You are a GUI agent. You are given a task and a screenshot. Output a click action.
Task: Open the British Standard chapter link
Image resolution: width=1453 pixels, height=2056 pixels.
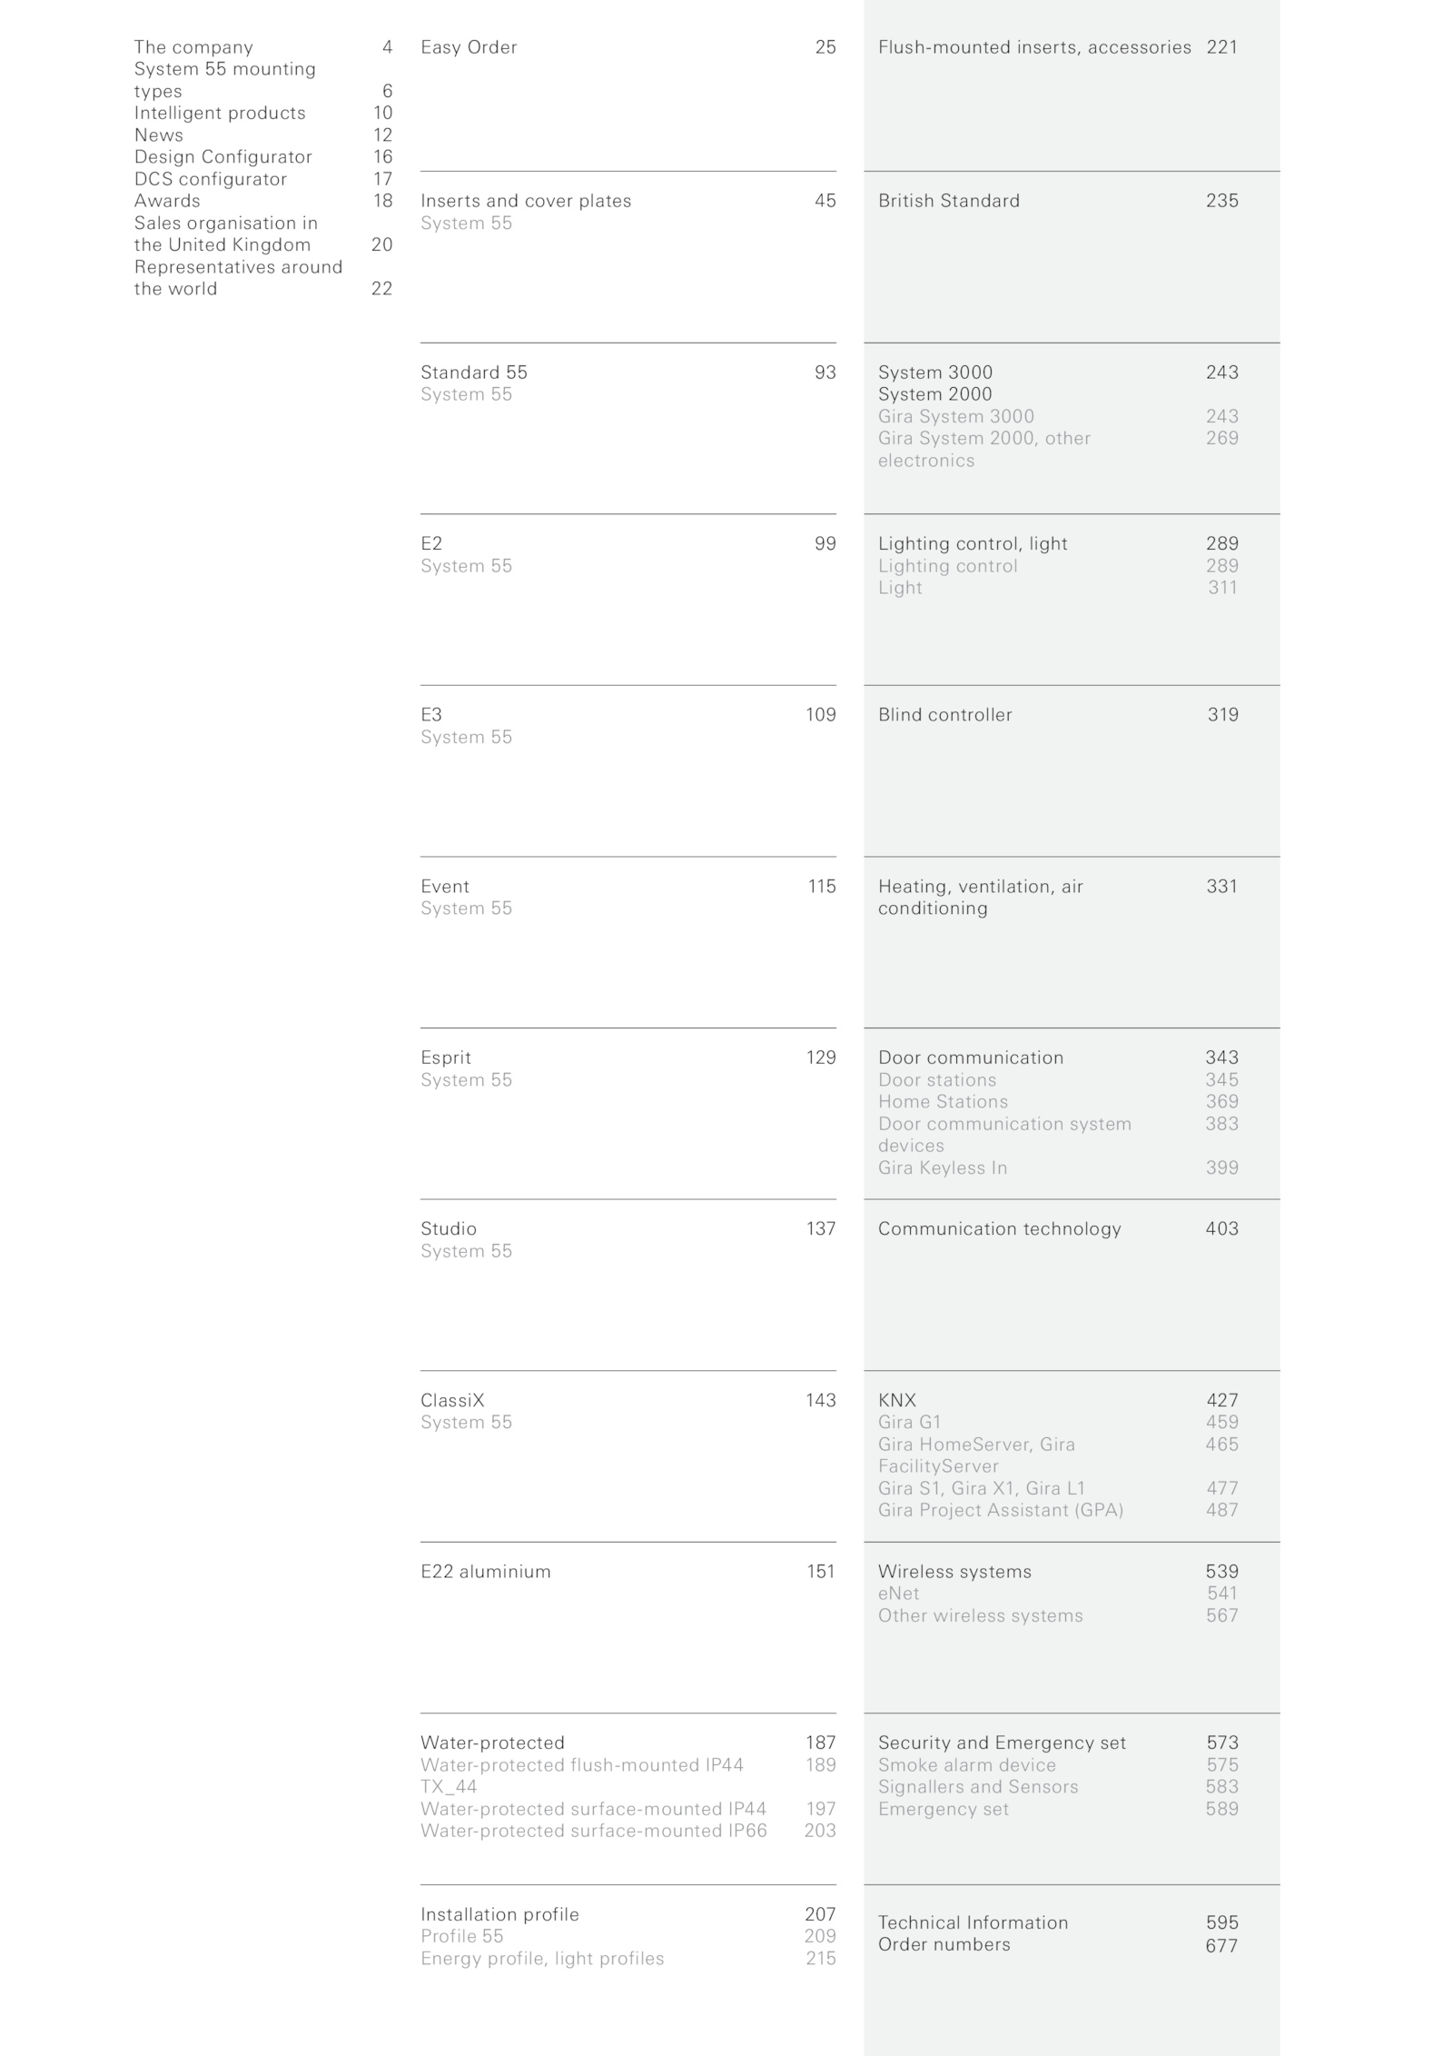click(949, 201)
